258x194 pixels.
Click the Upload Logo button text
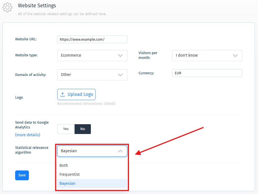(80, 94)
